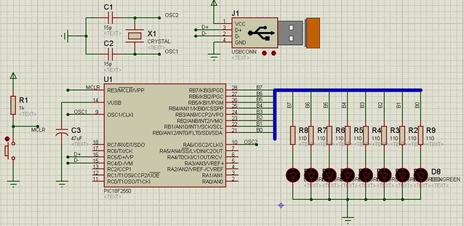Select the capacitor C1 symbol
This screenshot has width=464, height=226.
[111, 18]
